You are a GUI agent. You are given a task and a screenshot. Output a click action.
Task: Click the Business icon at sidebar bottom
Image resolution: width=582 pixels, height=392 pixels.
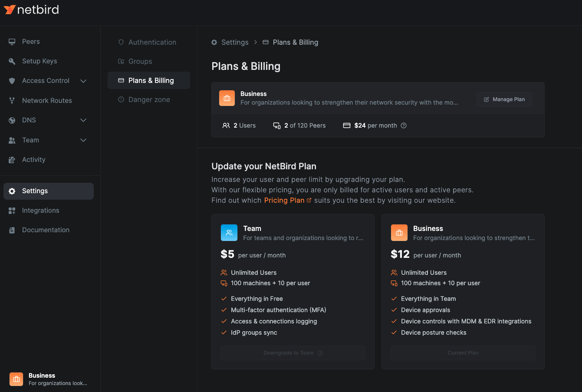tap(16, 379)
